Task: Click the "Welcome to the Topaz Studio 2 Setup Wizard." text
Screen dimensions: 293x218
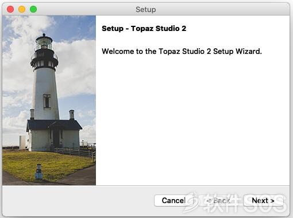Action: [182, 52]
